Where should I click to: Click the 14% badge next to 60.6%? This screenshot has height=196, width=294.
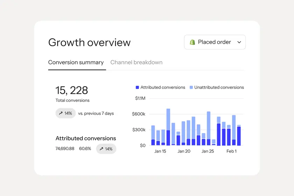click(x=106, y=149)
